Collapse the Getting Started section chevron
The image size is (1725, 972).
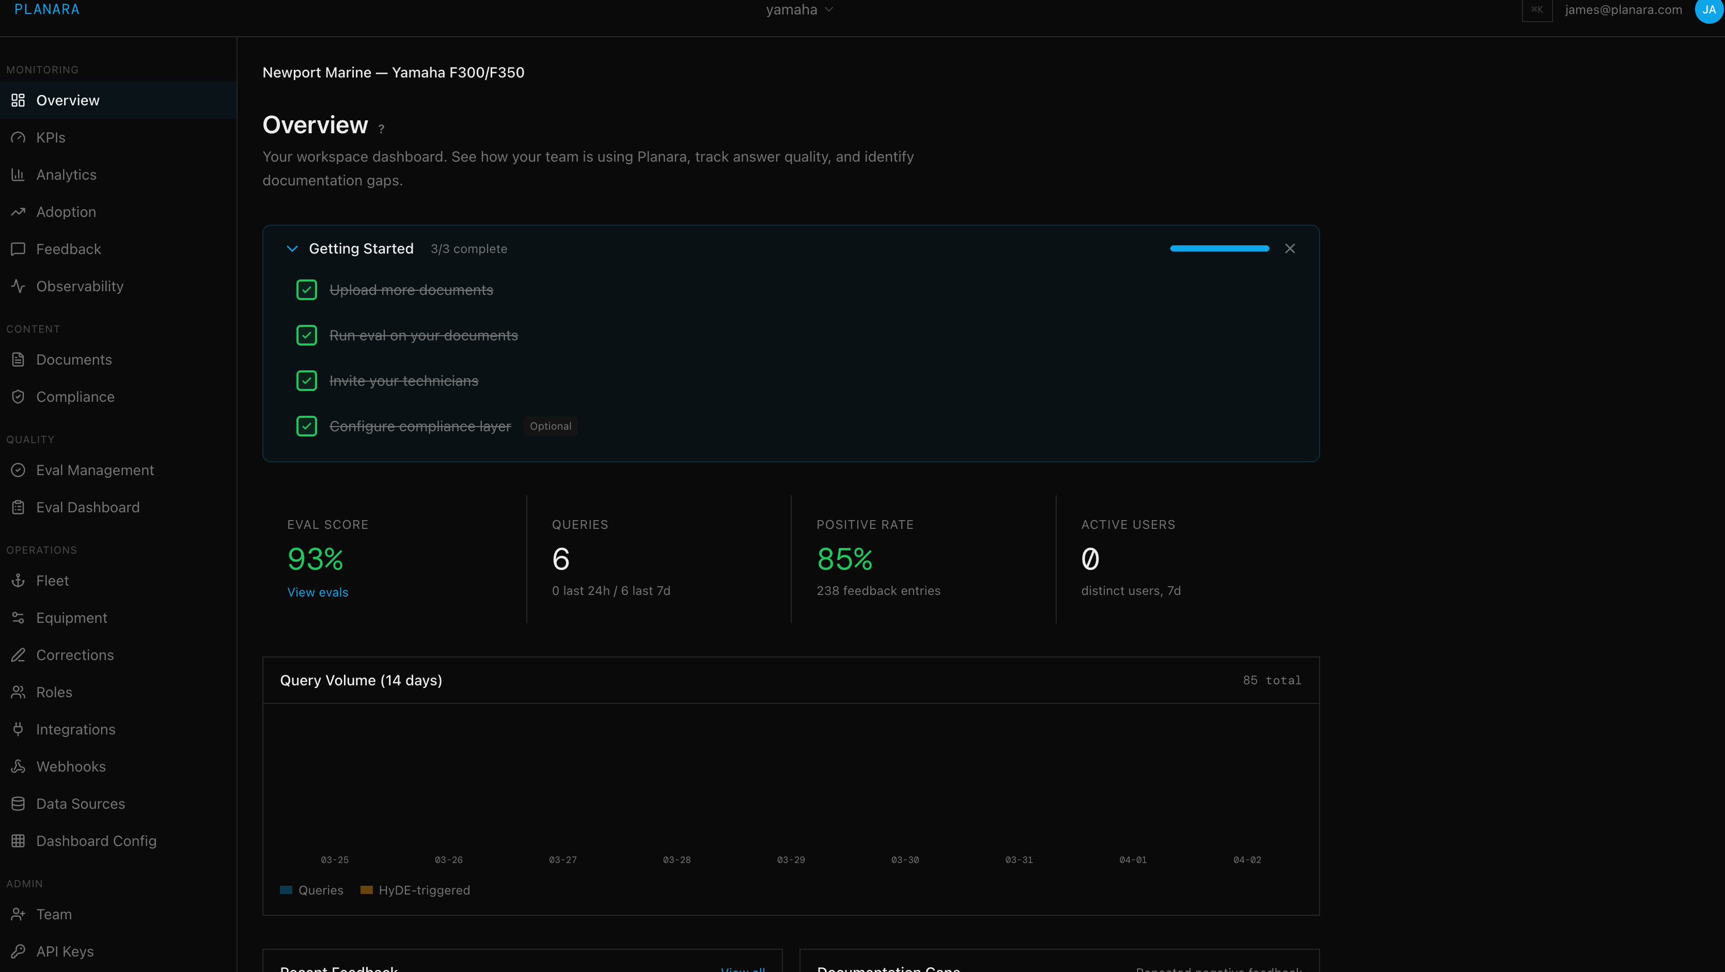tap(292, 248)
